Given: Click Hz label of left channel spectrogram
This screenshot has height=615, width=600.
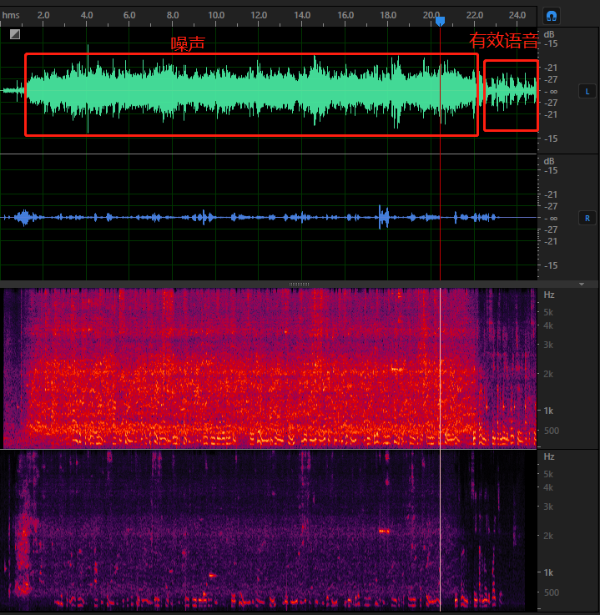Looking at the screenshot, I should pos(549,295).
